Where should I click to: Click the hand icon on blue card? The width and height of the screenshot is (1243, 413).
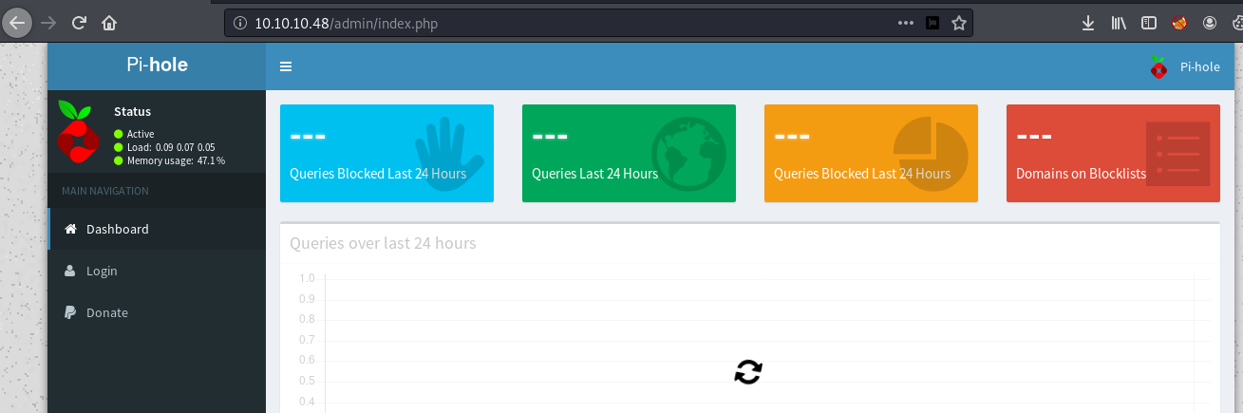(x=447, y=155)
